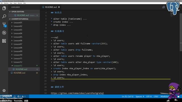
Task: Open the Explorer view in activity bar
Action: click(x=4, y=8)
